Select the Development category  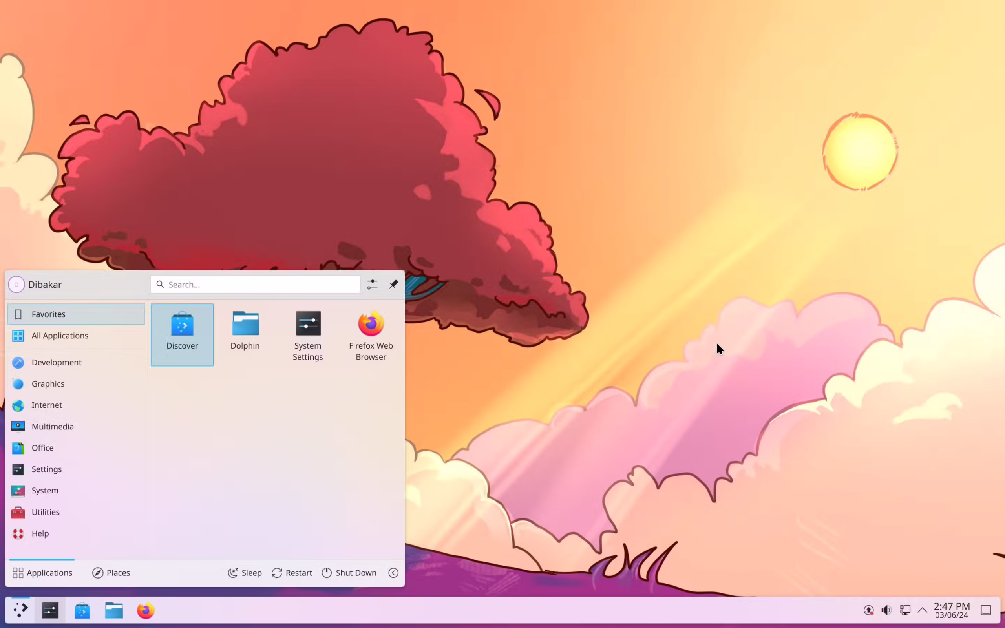coord(57,362)
